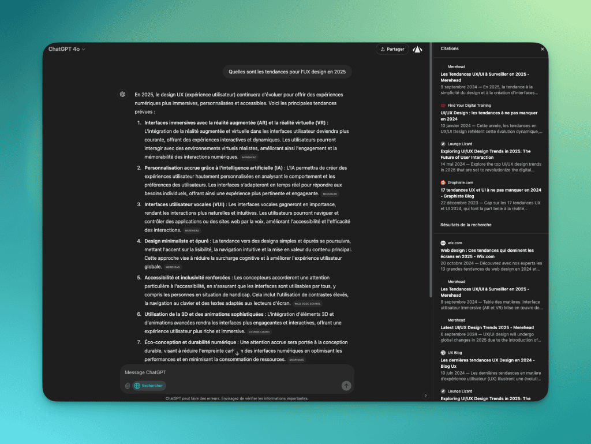This screenshot has height=444, width=591.
Task: Open Lounge Lizard citation chip after 3D animations item
Action: 259,331
